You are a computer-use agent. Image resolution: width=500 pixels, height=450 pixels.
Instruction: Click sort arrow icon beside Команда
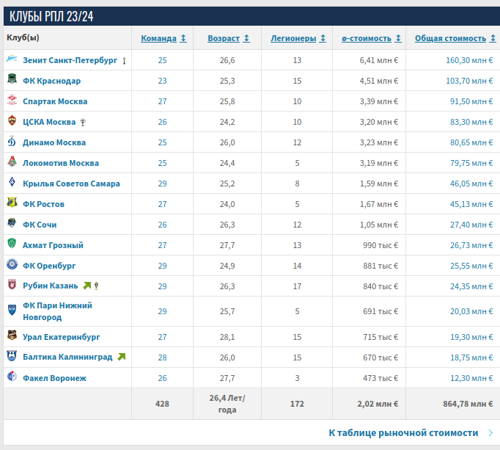183,38
